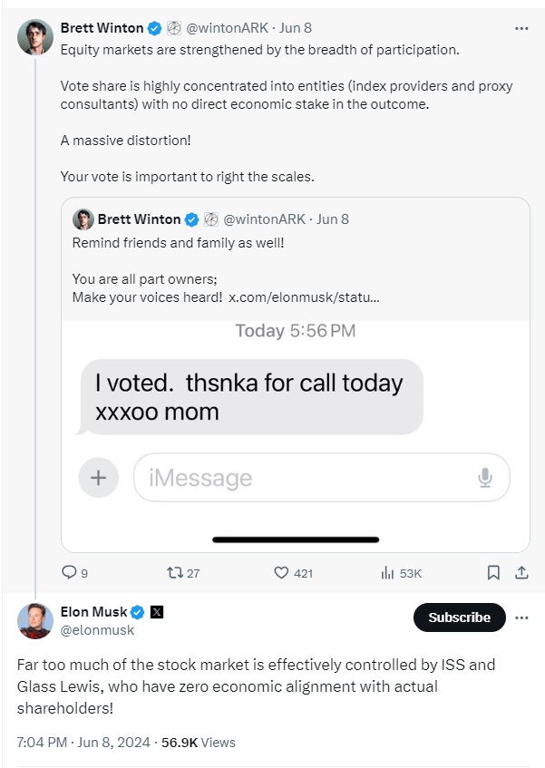Open Brett Winton's profile avatar at top
The width and height of the screenshot is (545, 768).
click(35, 37)
